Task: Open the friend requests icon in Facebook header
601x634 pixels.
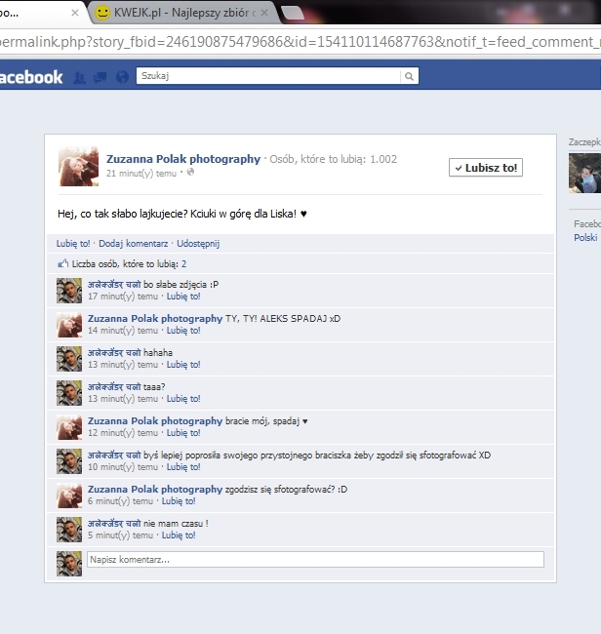Action: [x=80, y=77]
